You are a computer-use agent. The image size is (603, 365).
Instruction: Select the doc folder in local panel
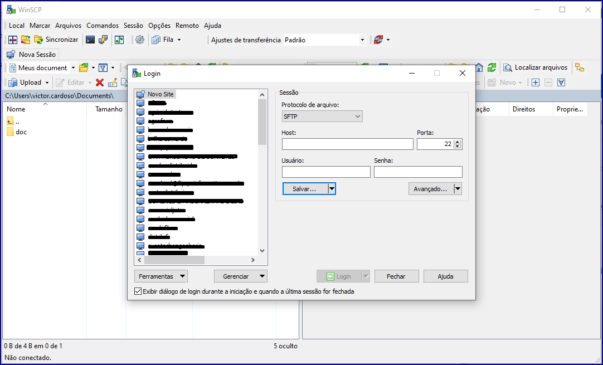click(x=17, y=132)
